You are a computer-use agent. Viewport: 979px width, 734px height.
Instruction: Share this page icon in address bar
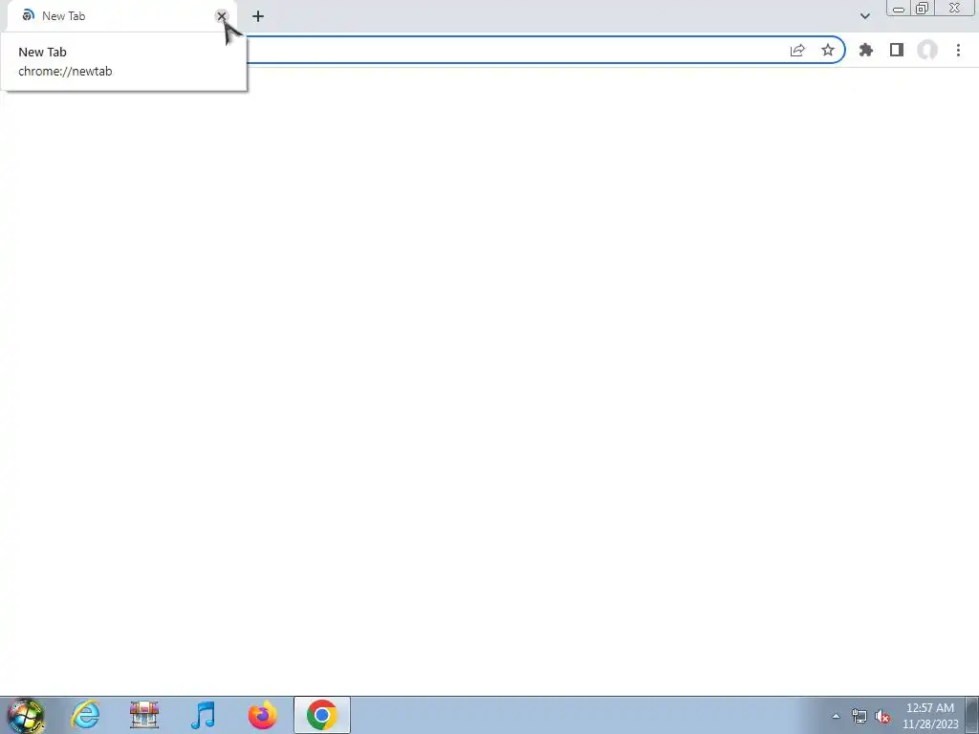coord(797,51)
